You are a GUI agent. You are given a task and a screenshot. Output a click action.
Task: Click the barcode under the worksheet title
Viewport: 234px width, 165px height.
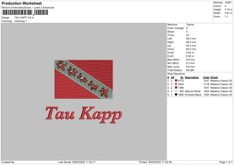point(25,12)
